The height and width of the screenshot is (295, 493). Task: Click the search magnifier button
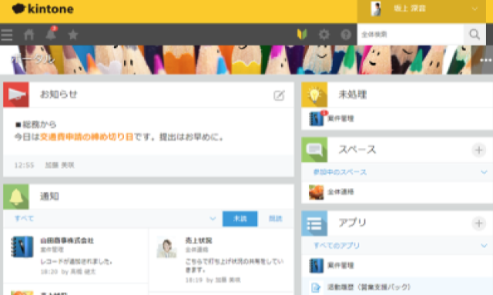(x=475, y=35)
